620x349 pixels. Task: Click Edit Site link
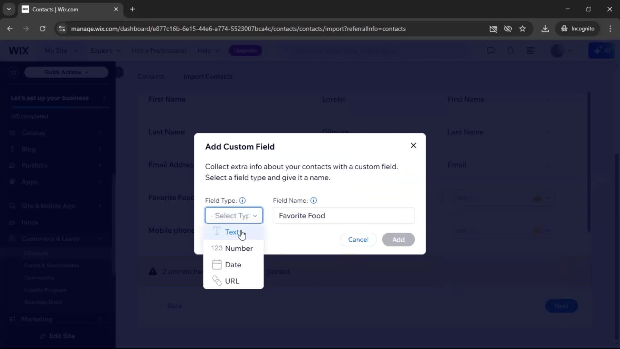tap(58, 336)
